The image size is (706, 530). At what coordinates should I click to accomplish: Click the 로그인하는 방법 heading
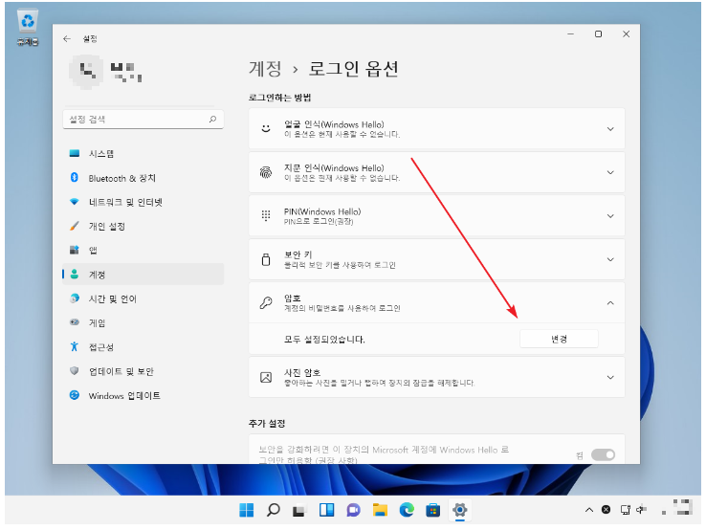click(279, 98)
